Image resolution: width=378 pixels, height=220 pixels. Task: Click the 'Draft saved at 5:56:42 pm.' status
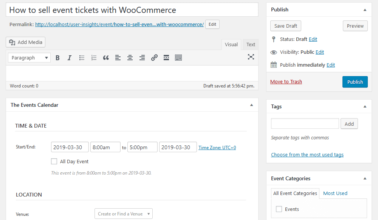coord(229,86)
